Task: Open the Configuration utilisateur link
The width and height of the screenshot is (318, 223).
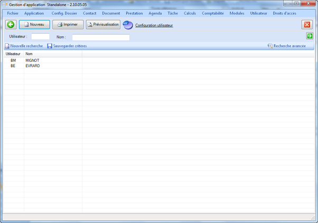Action: coord(154,25)
